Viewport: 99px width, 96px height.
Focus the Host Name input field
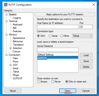coord(58,27)
